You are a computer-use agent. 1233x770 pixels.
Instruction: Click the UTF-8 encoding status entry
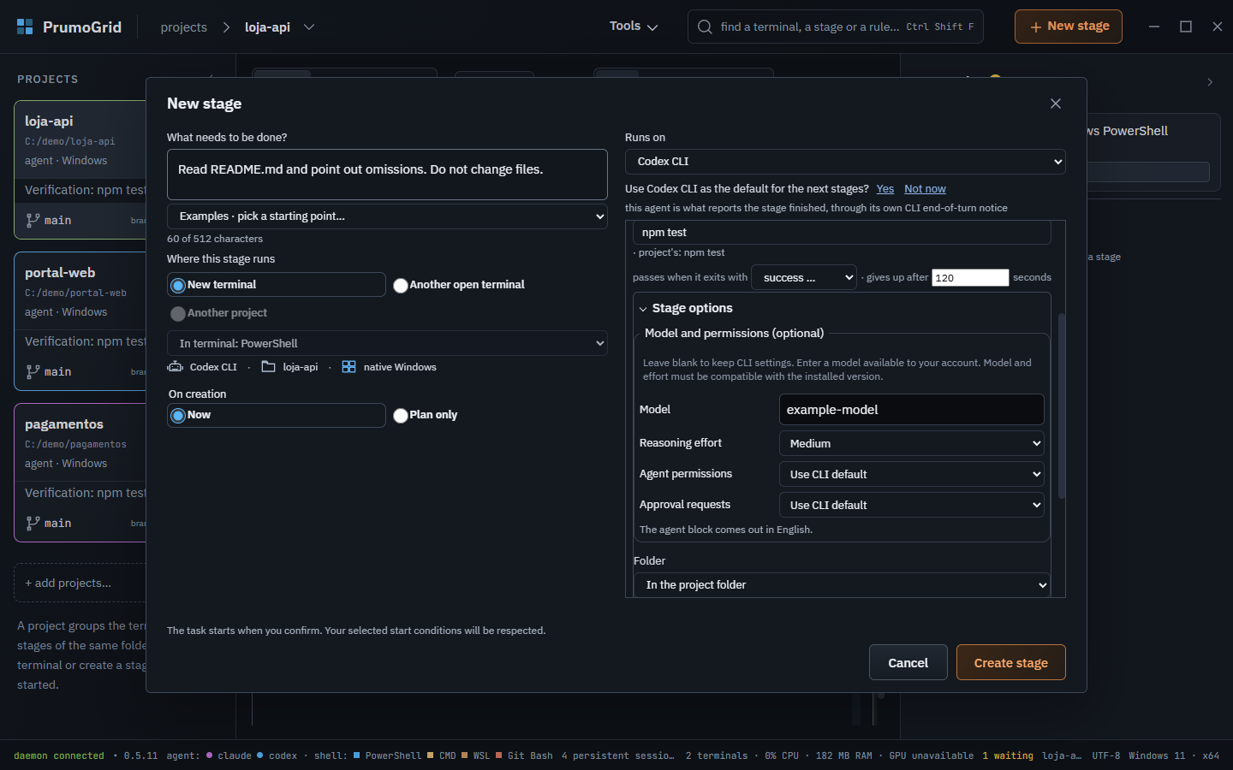pyautogui.click(x=1106, y=755)
